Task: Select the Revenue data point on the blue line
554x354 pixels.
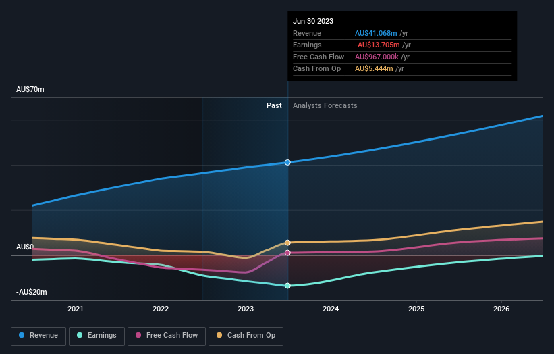Action: click(287, 162)
